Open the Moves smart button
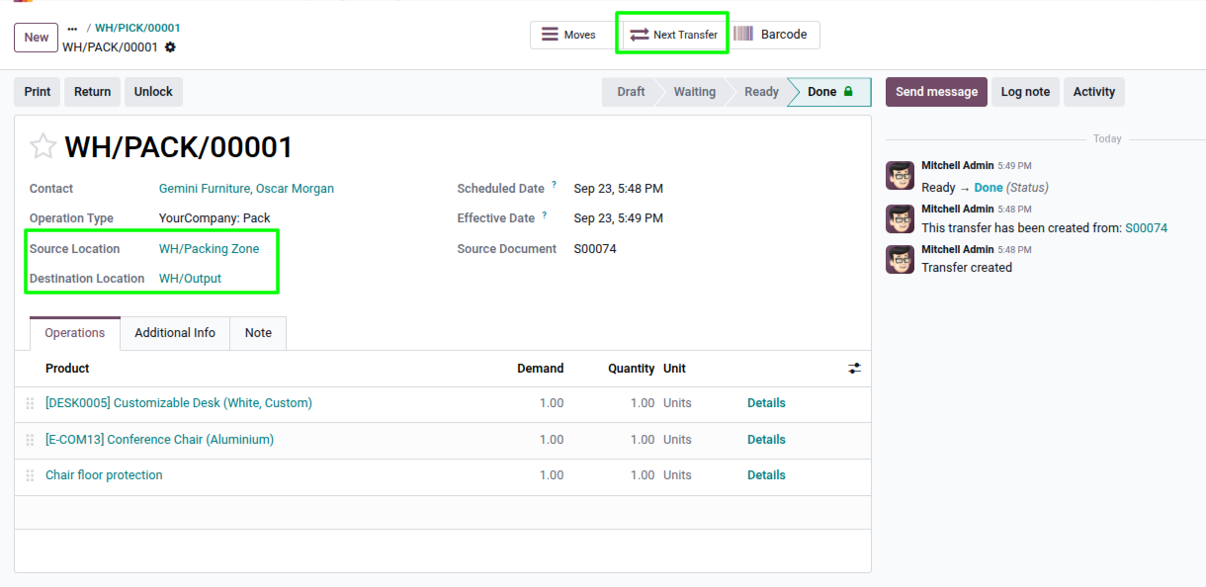 tap(571, 35)
